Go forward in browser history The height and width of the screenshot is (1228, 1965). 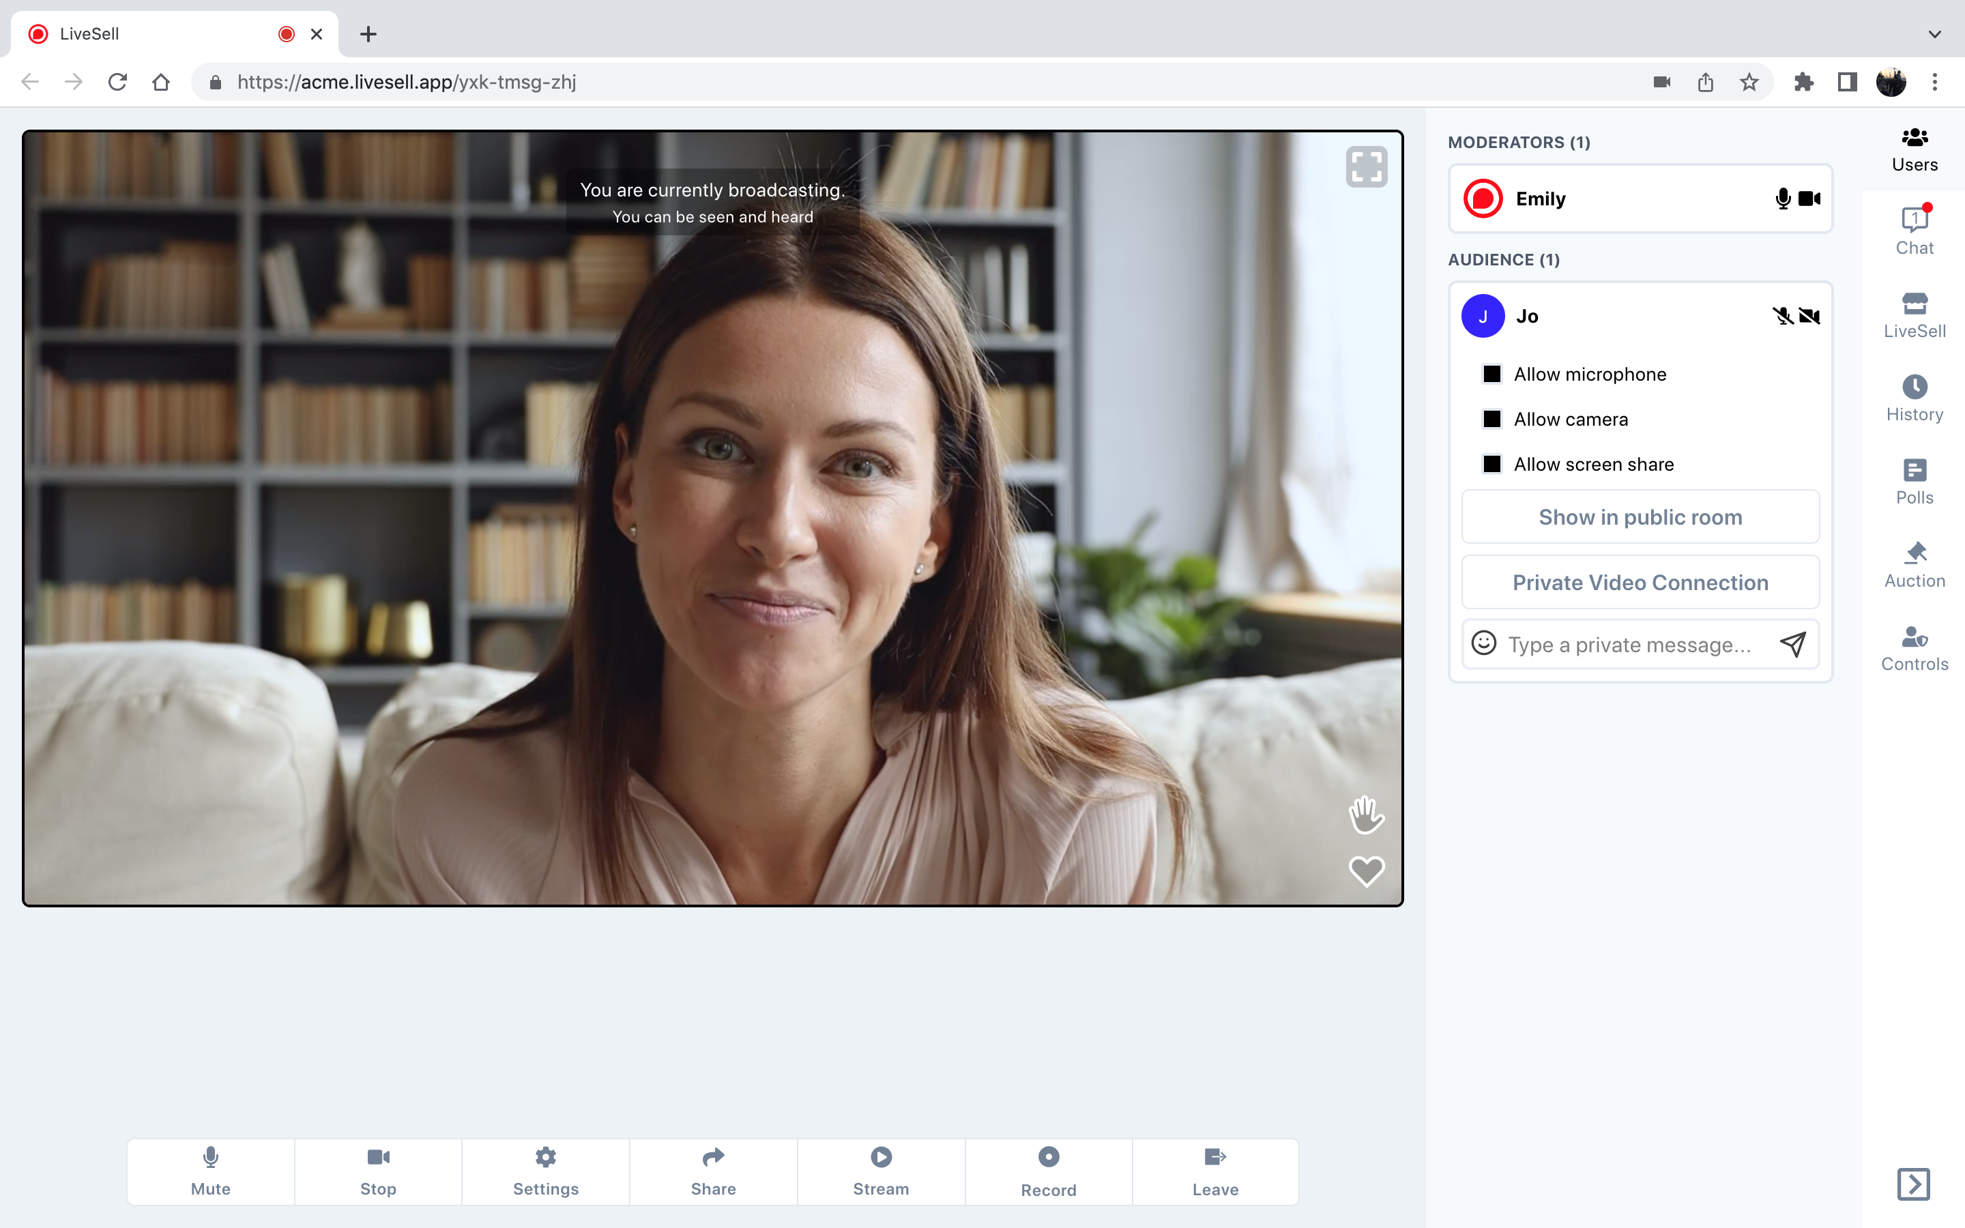tap(74, 82)
